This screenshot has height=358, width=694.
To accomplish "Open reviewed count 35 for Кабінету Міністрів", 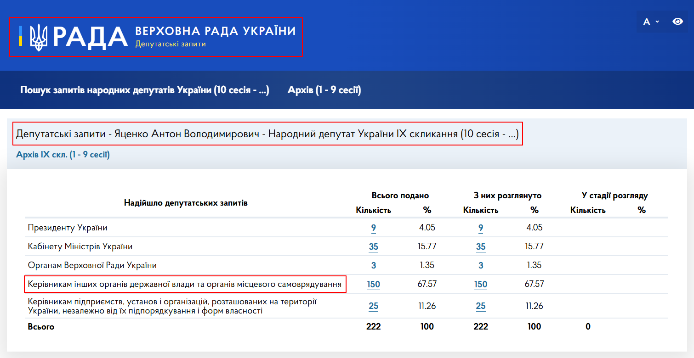I will point(481,247).
